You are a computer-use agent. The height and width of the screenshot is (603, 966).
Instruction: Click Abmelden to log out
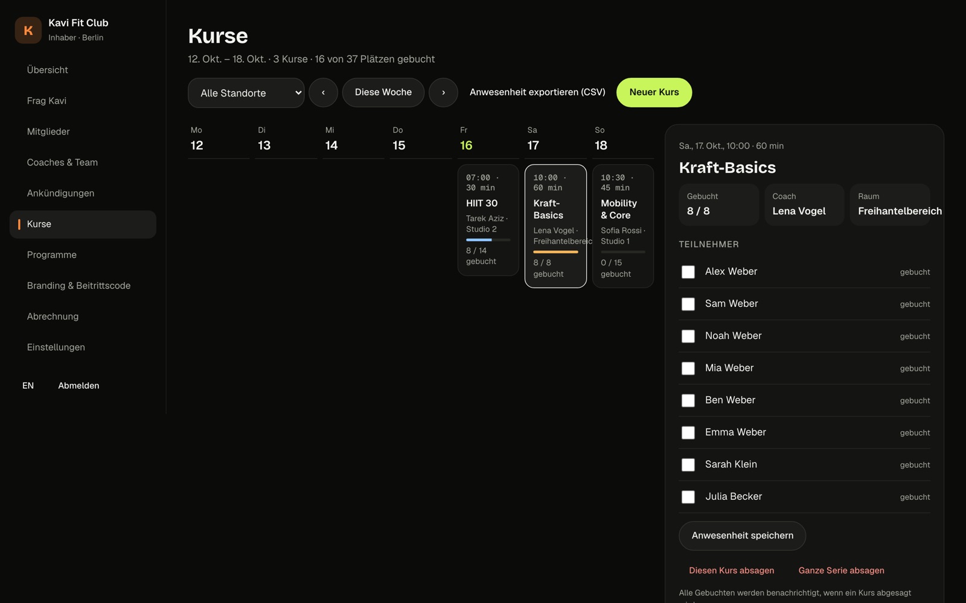[78, 385]
